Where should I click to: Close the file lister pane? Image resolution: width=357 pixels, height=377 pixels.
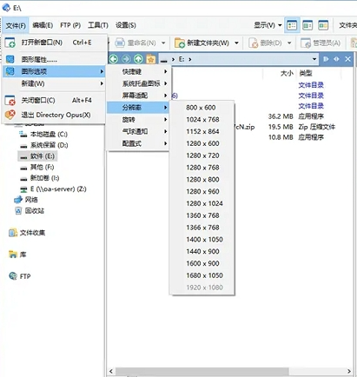[347, 59]
